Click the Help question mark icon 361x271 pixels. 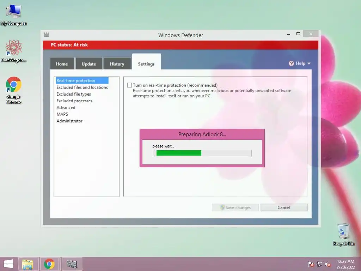click(291, 64)
